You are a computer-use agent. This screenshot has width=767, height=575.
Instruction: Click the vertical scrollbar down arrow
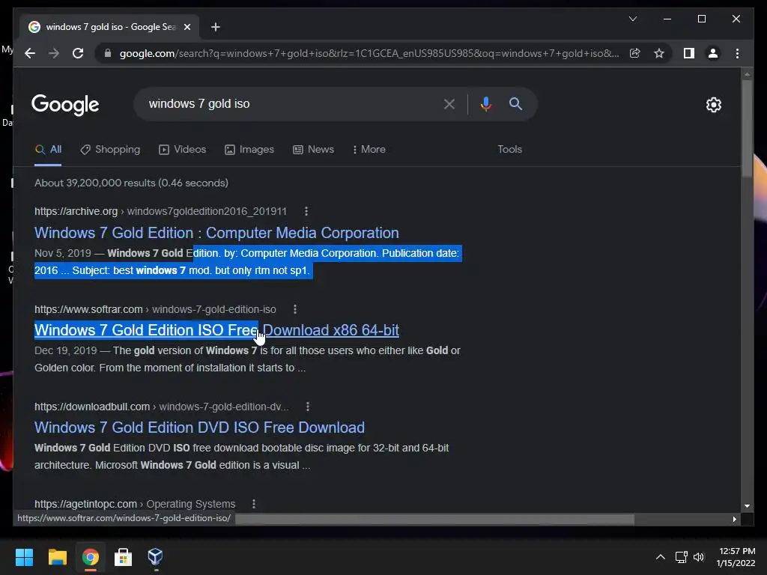[747, 506]
